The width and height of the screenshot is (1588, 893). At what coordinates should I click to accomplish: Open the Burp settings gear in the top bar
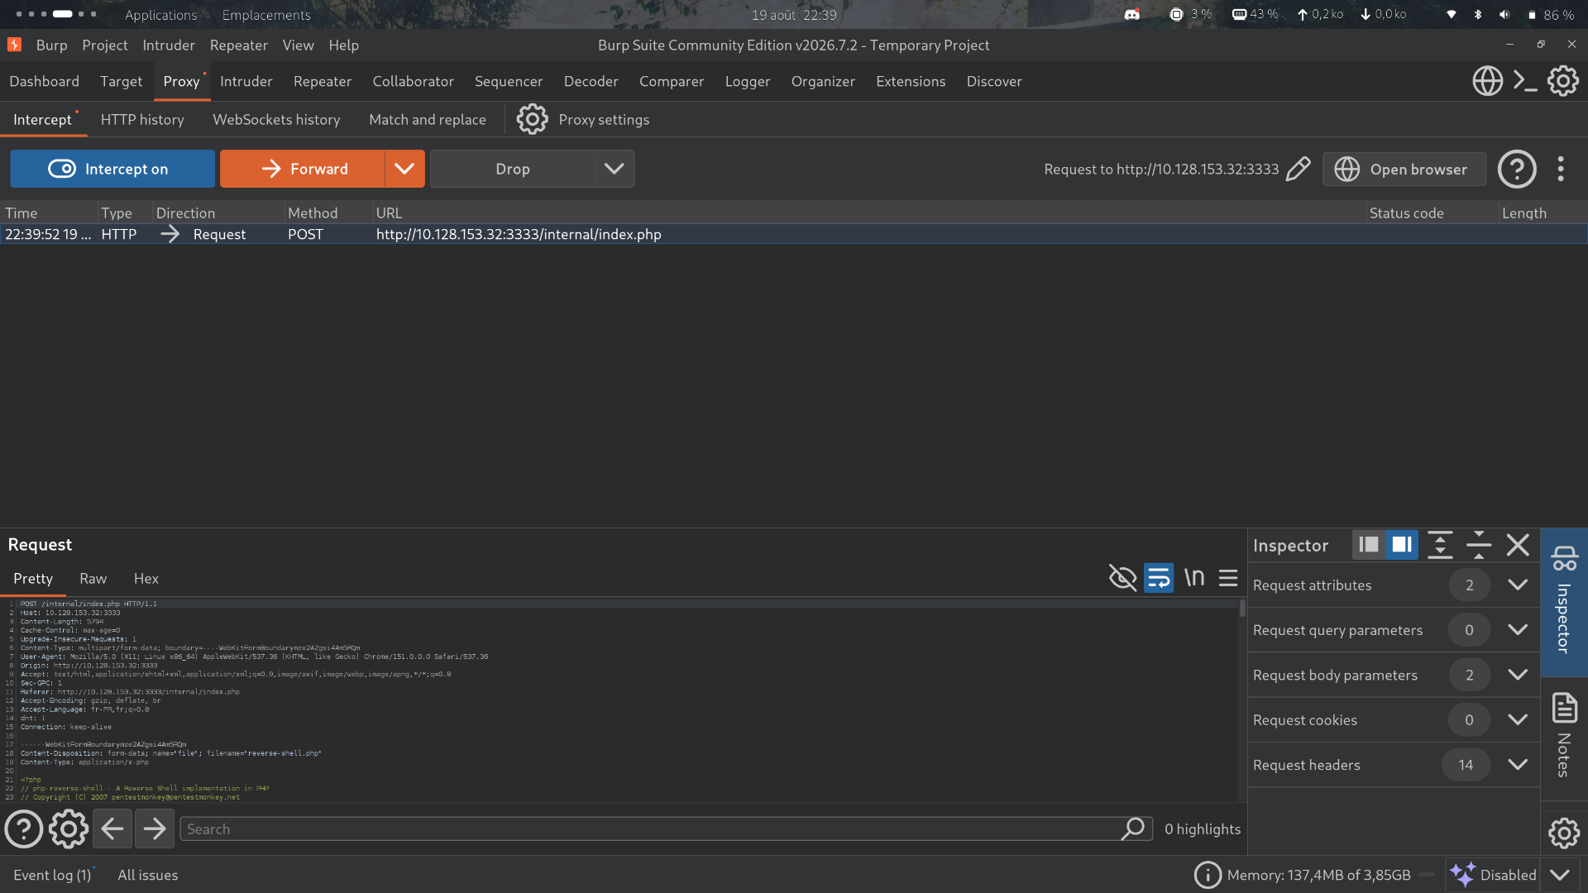click(x=1563, y=81)
